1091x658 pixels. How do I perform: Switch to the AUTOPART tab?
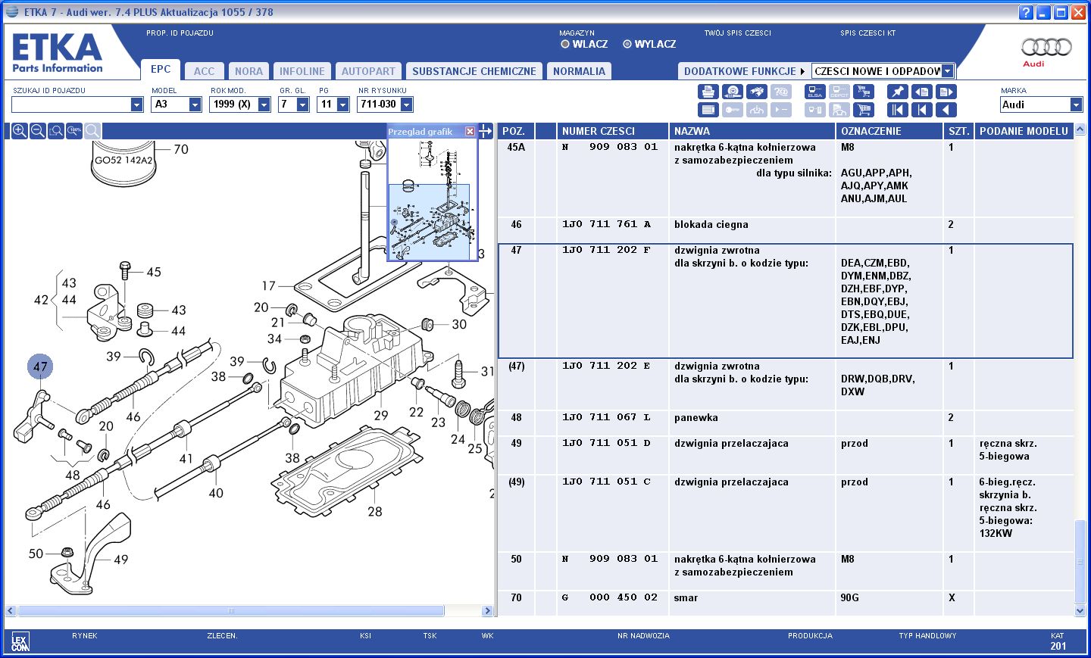tap(368, 71)
